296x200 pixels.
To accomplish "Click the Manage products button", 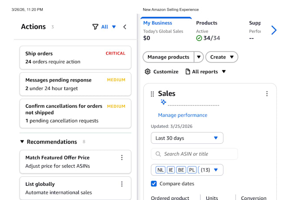I will [168, 57].
